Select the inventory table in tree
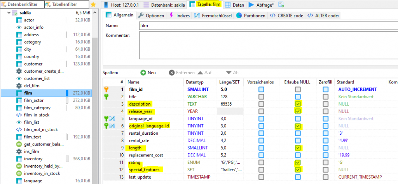Image resolution: width=398 pixels, height=184 pixels. coord(33,159)
